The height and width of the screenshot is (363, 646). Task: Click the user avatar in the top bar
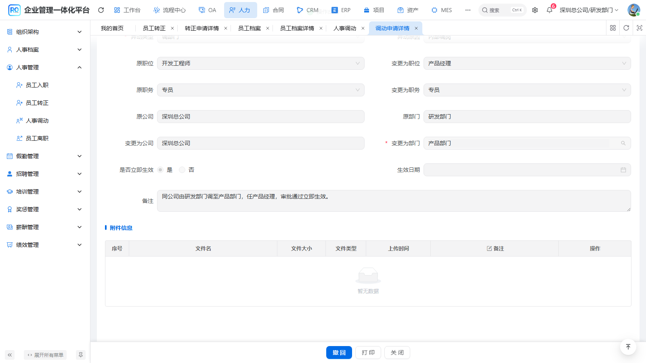[633, 10]
